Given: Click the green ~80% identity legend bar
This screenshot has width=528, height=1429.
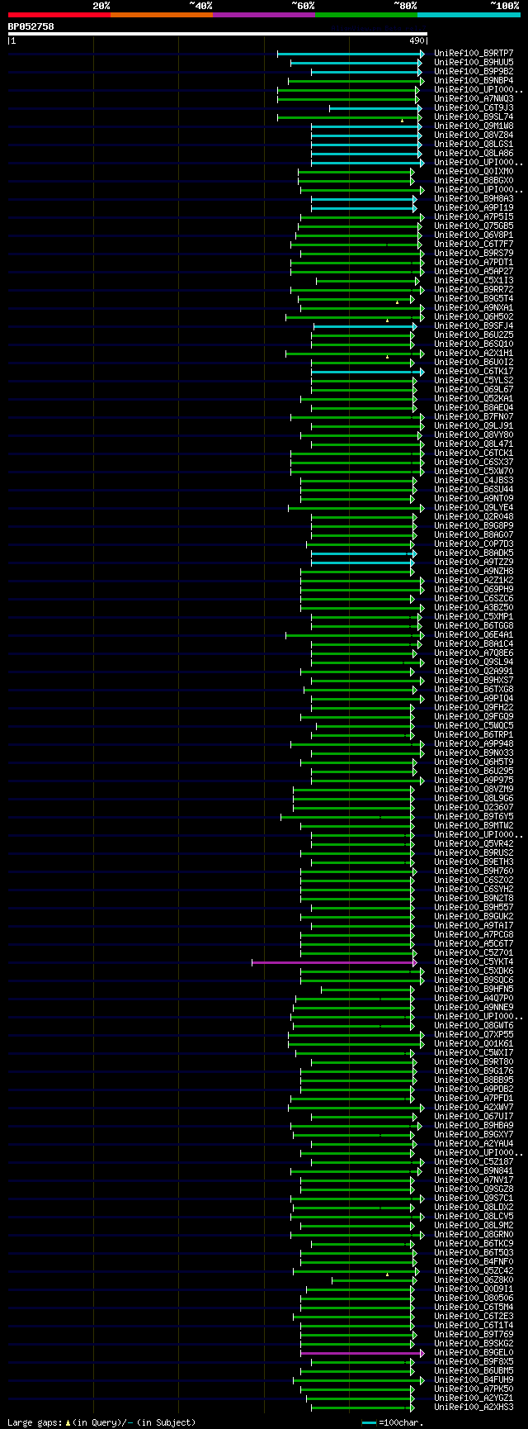Looking at the screenshot, I should pos(365,15).
